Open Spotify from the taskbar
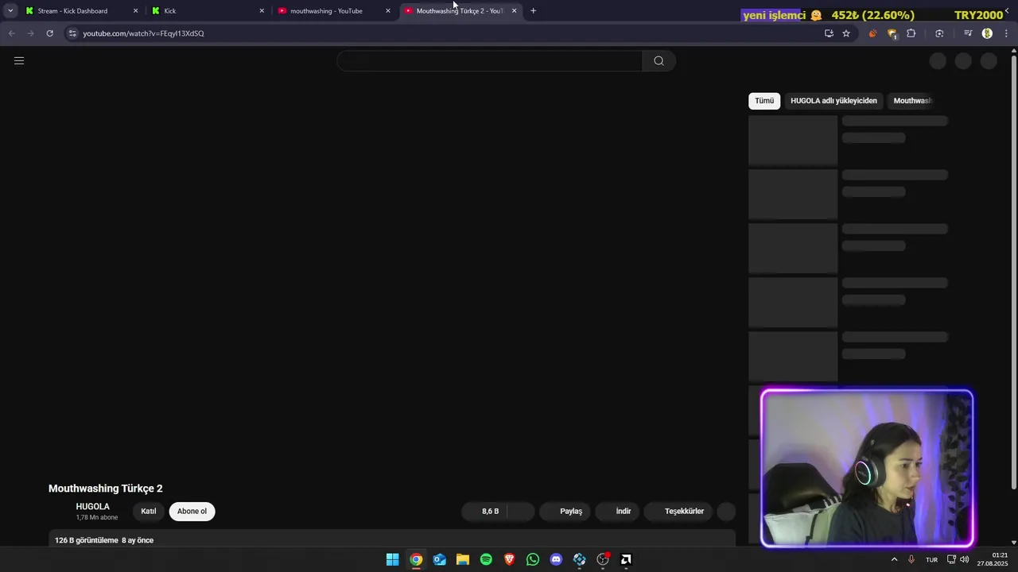This screenshot has height=572, width=1018. [x=486, y=559]
